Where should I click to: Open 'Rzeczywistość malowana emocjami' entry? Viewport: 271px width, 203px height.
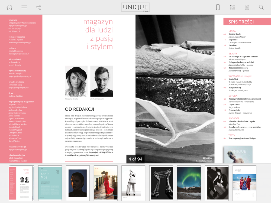pos(244,99)
